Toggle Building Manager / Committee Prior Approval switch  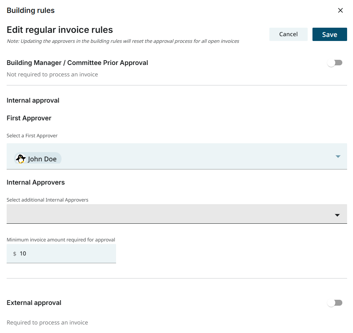pos(335,63)
